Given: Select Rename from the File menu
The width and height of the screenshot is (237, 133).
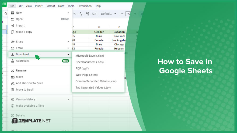Looking at the screenshot, I should click(x=40, y=70).
